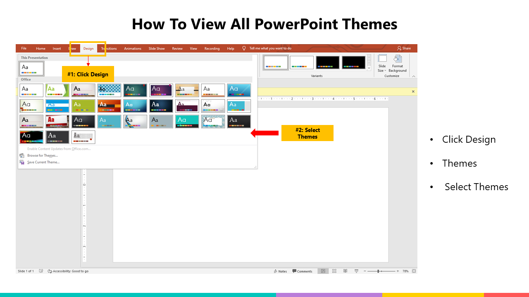Start Slide Show from status bar
Viewport: 529px width, 297px height.
pyautogui.click(x=356, y=271)
